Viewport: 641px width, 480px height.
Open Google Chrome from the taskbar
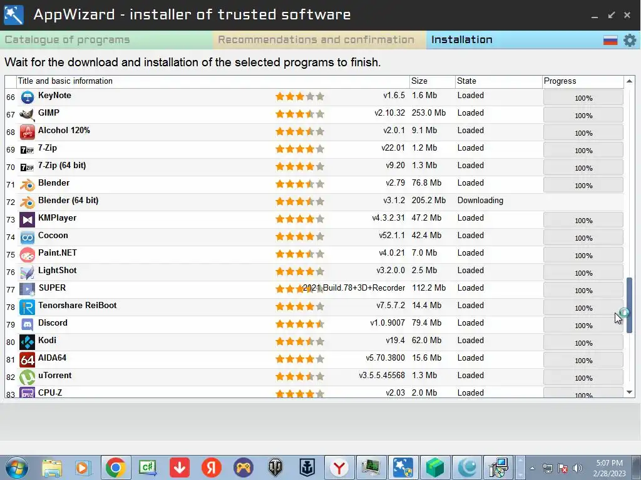point(116,467)
